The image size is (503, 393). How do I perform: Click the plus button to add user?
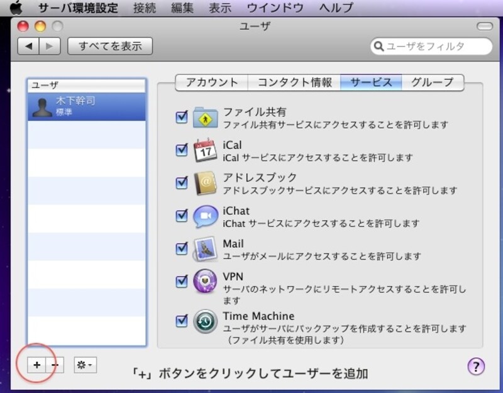36,365
